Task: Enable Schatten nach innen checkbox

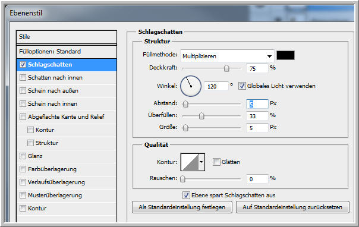Action: [x=23, y=78]
